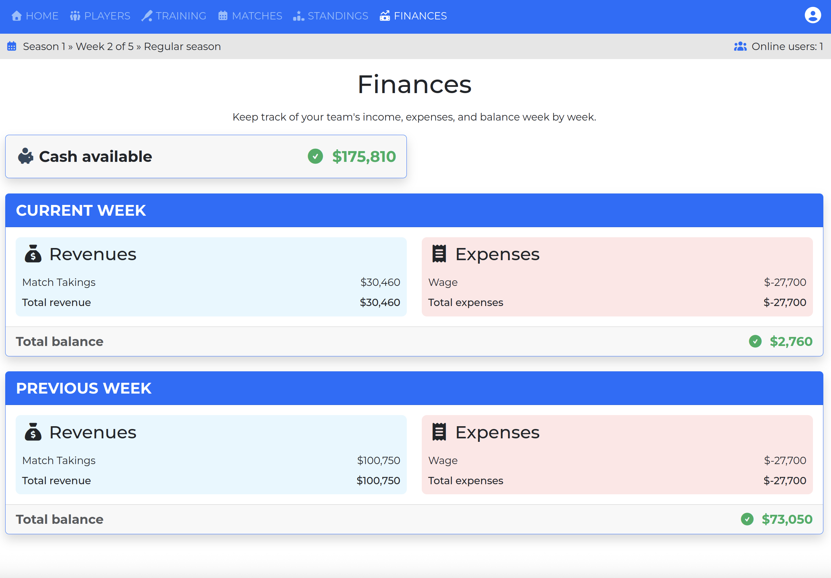Click the Previous Week Expenses receipt icon

(439, 432)
